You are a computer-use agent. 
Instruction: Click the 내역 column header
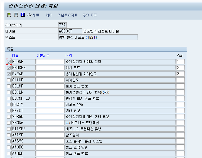tap(68, 56)
